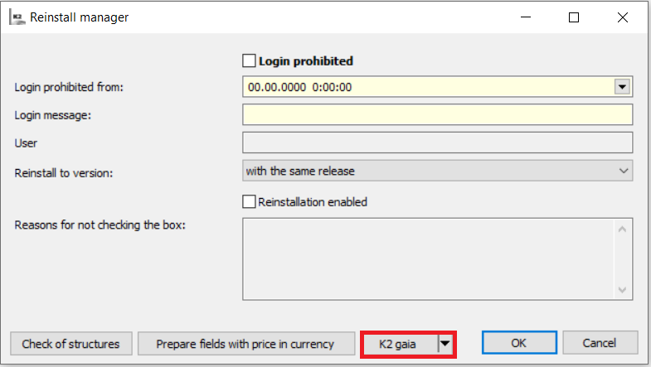Dismiss the dialog with Cancel

click(600, 343)
